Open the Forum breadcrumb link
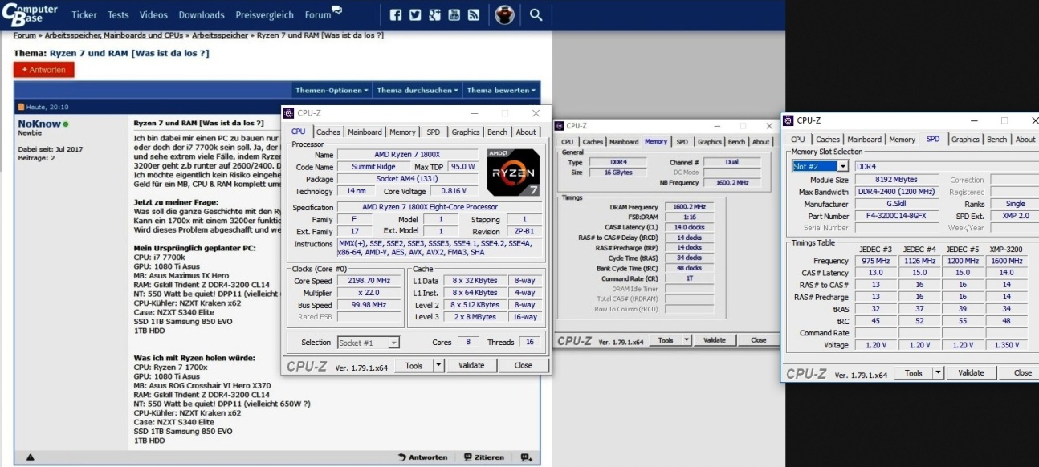Viewport: 1039px width, 467px height. [24, 35]
